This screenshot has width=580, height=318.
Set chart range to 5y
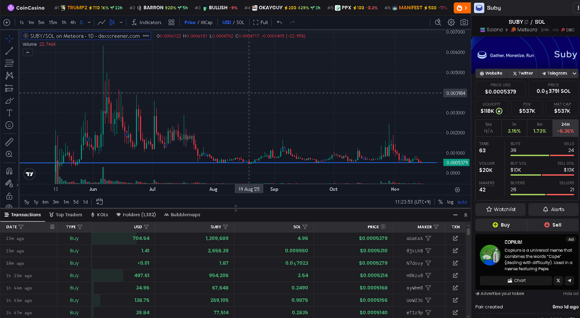tap(27, 202)
